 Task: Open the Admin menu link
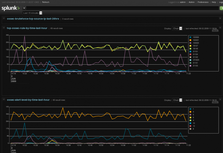192,2
